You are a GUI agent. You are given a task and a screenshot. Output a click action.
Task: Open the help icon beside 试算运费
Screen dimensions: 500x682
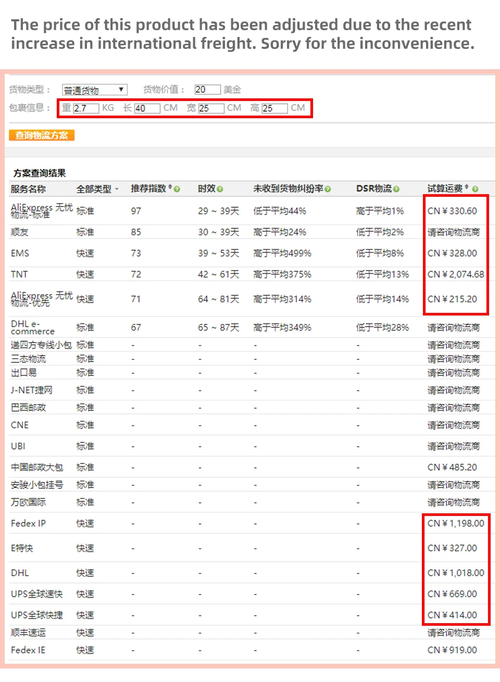coord(475,189)
